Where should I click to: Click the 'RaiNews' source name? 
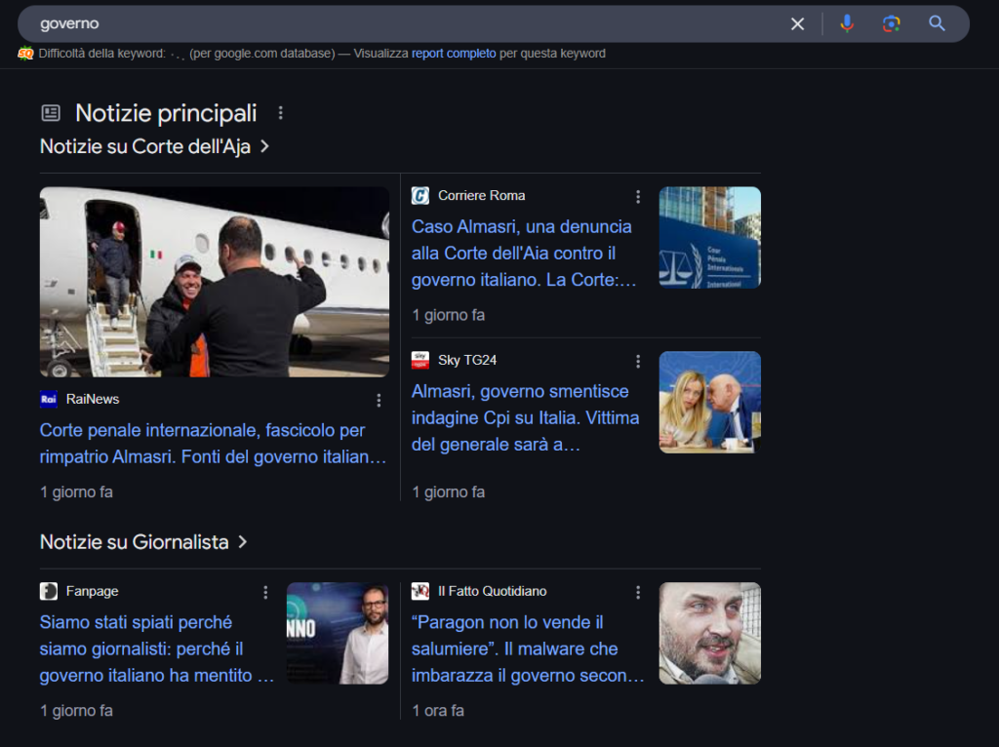93,399
